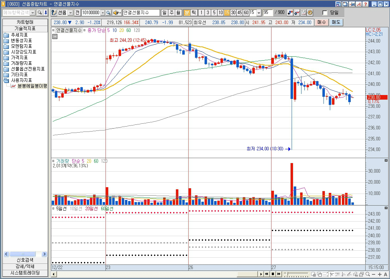Click the data table grid icon on chart
This screenshot has width=390, height=279.
pyautogui.click(x=55, y=36)
